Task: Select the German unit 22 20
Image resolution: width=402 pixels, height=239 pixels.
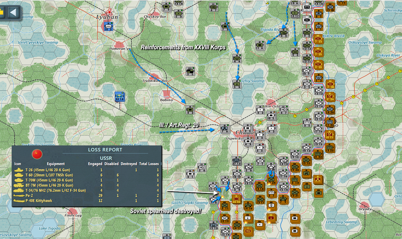Action: pos(272,167)
